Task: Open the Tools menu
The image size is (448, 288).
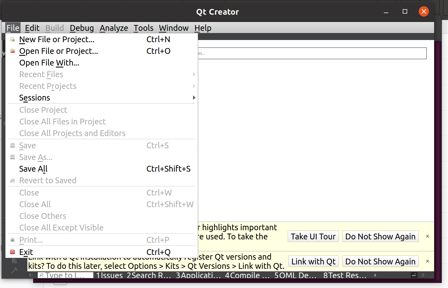Action: [x=143, y=28]
